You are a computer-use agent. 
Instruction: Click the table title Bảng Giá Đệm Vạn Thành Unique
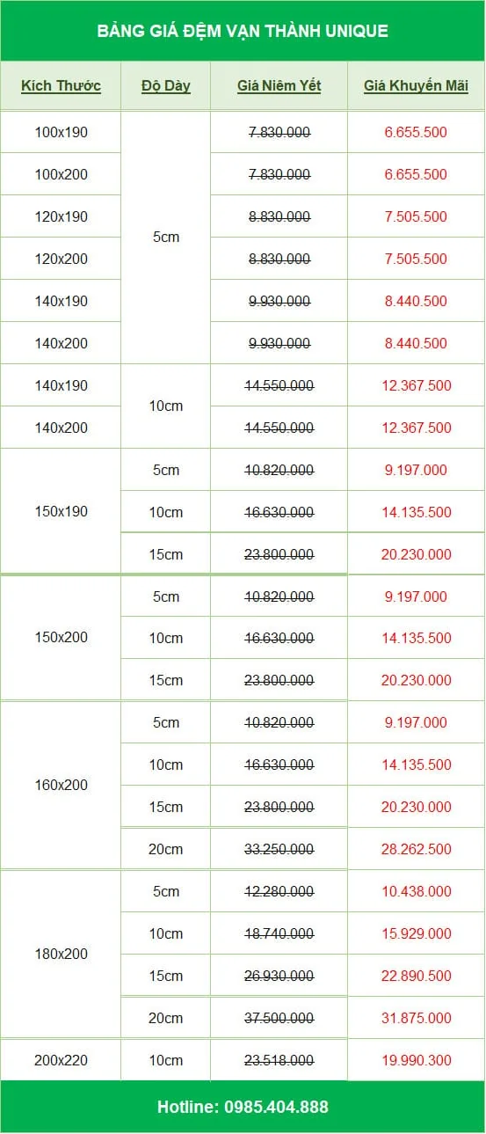click(x=243, y=31)
